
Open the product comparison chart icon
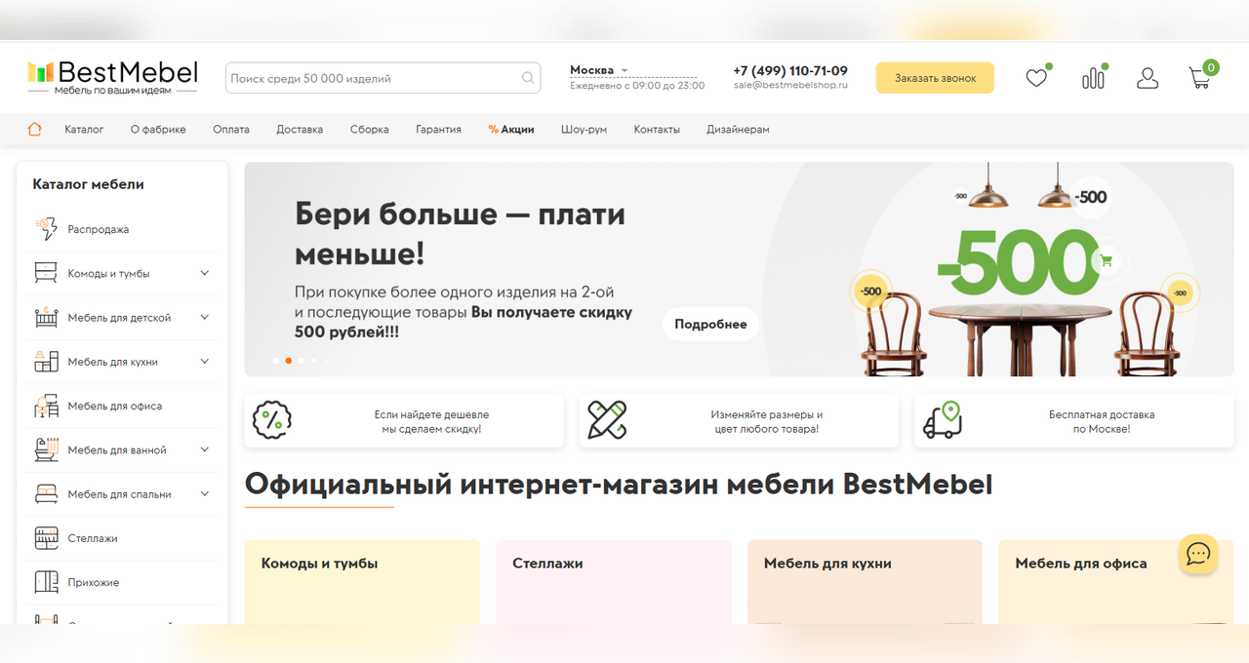coord(1093,78)
